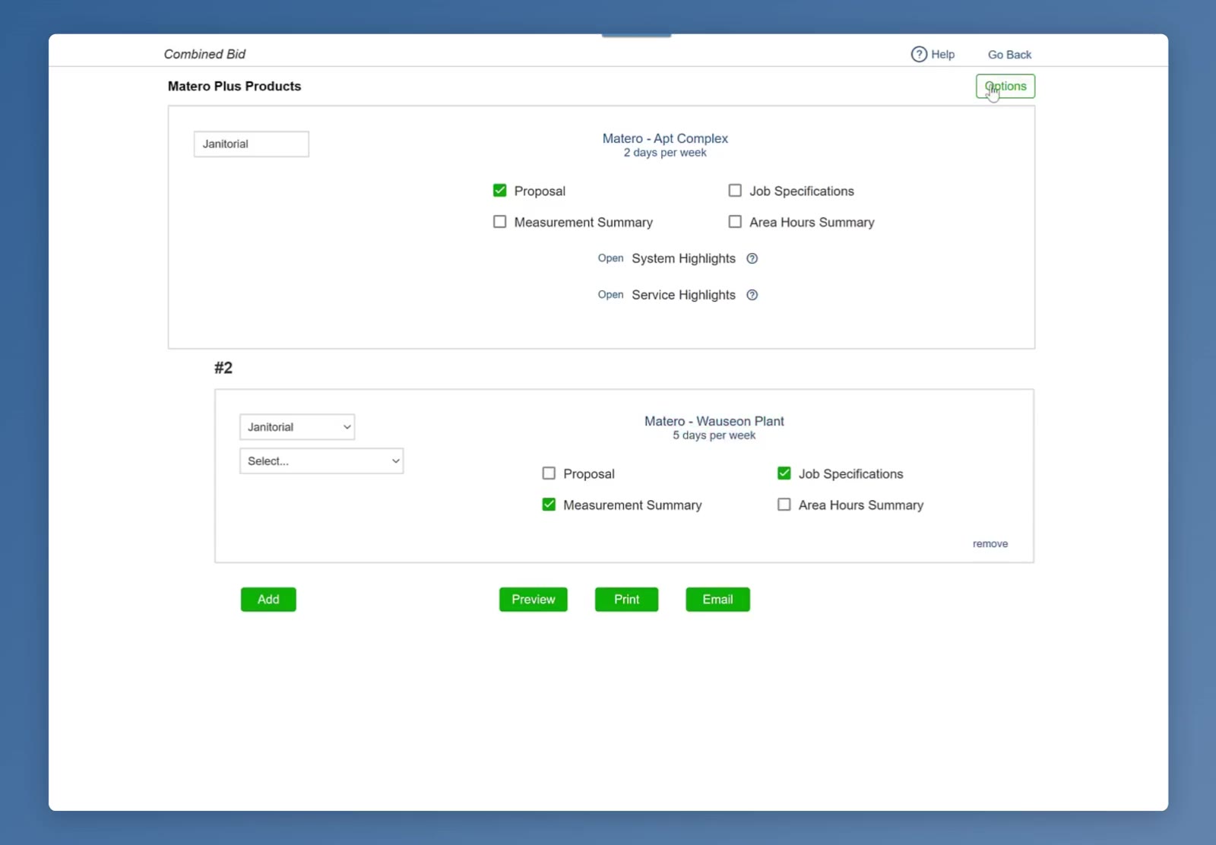The width and height of the screenshot is (1216, 845).
Task: Check Area Hours Summary for Apt Complex
Action: [735, 222]
